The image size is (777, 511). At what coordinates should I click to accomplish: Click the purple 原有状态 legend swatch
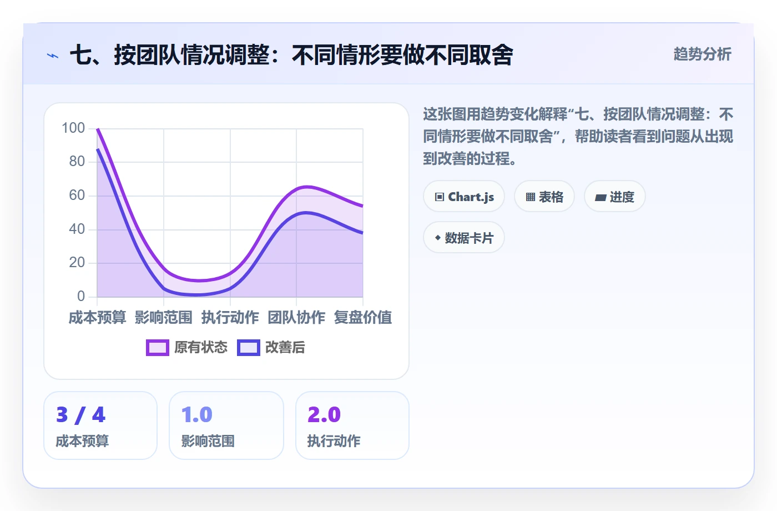(x=158, y=348)
